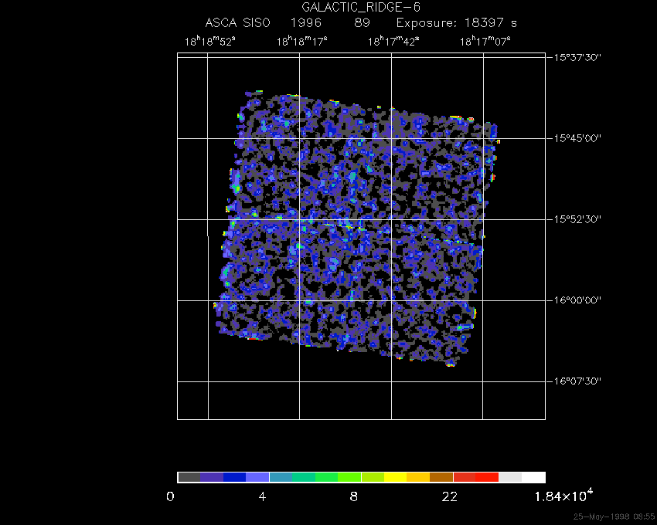The height and width of the screenshot is (525, 657).
Task: Click the 18h17m07s right ascension label
Action: point(485,42)
